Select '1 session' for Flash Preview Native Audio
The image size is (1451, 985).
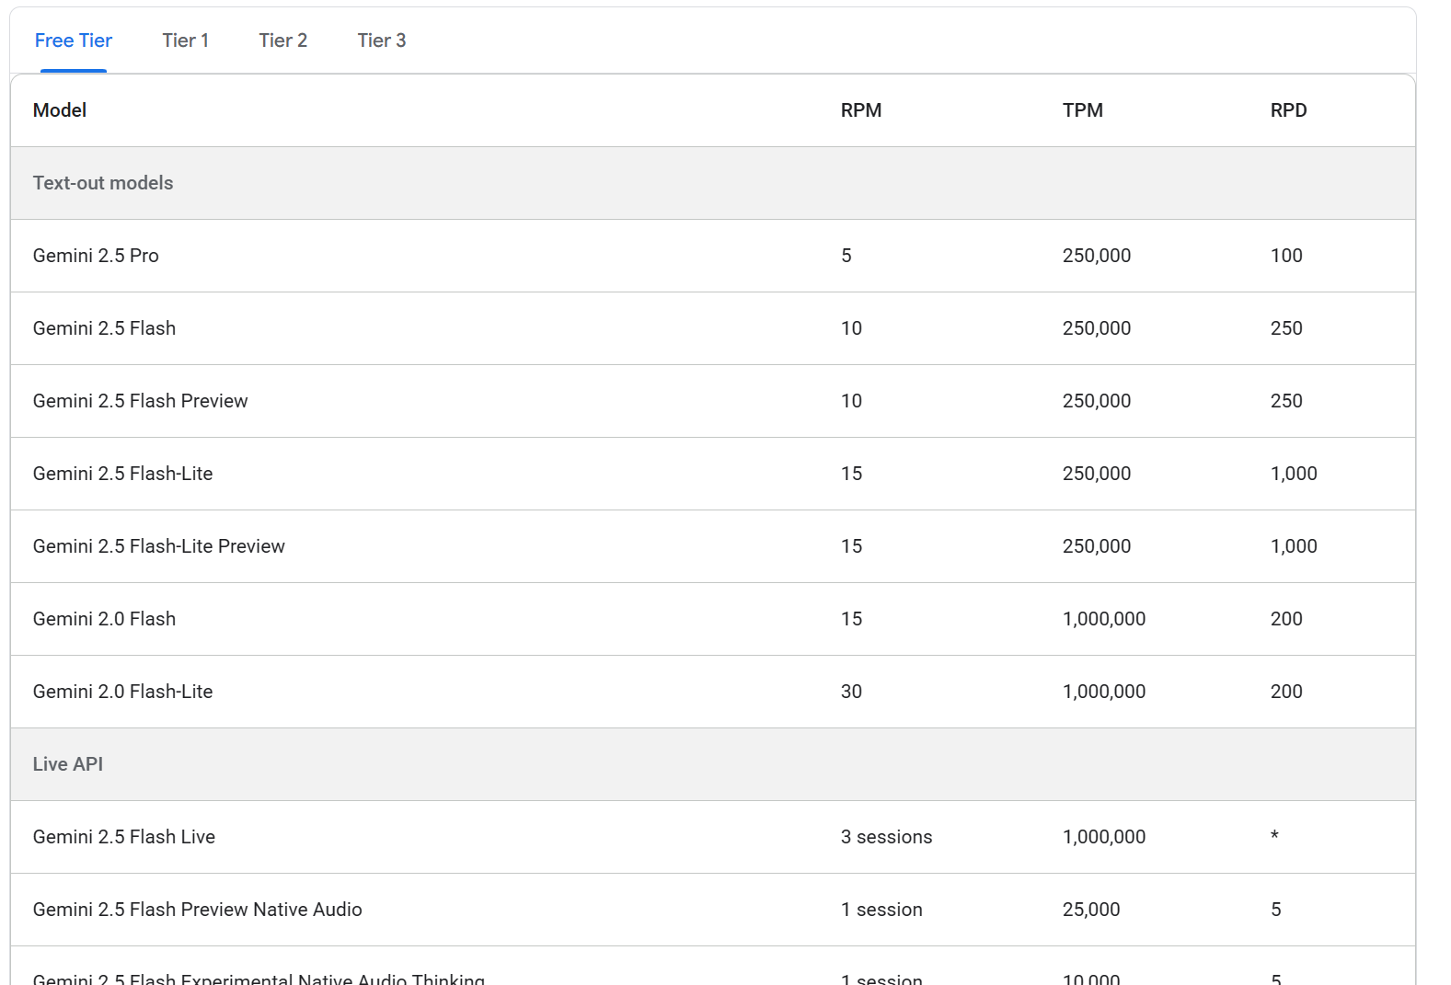coord(881,910)
